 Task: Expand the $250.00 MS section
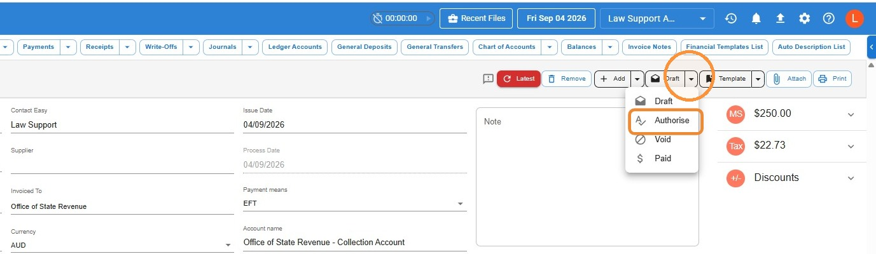click(851, 114)
